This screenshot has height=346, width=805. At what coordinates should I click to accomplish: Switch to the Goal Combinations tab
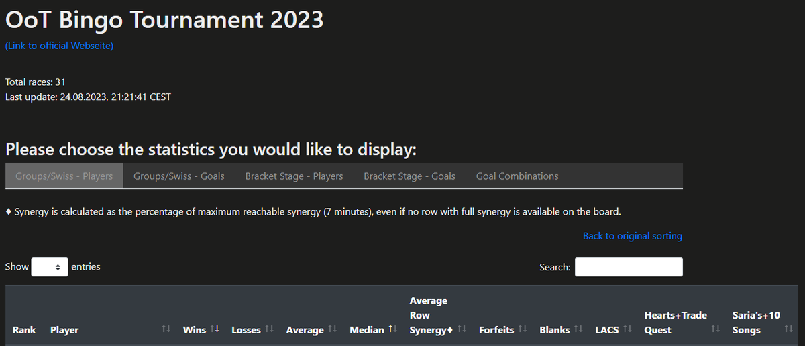(517, 176)
